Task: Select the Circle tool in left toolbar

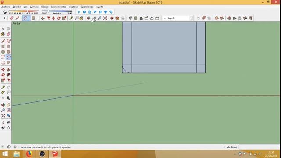Action: point(3,52)
